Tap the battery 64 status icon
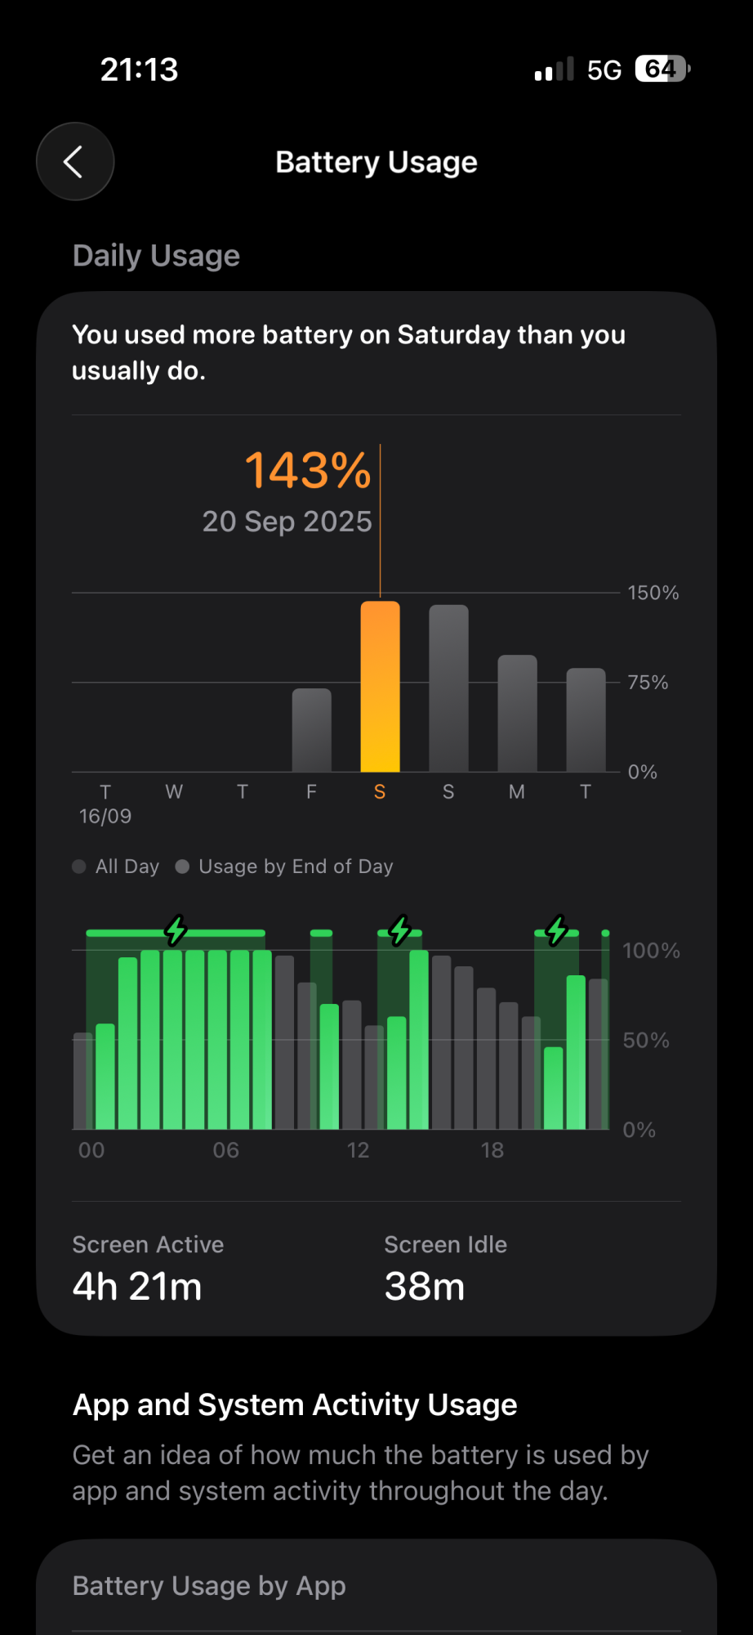The image size is (753, 1635). point(662,69)
